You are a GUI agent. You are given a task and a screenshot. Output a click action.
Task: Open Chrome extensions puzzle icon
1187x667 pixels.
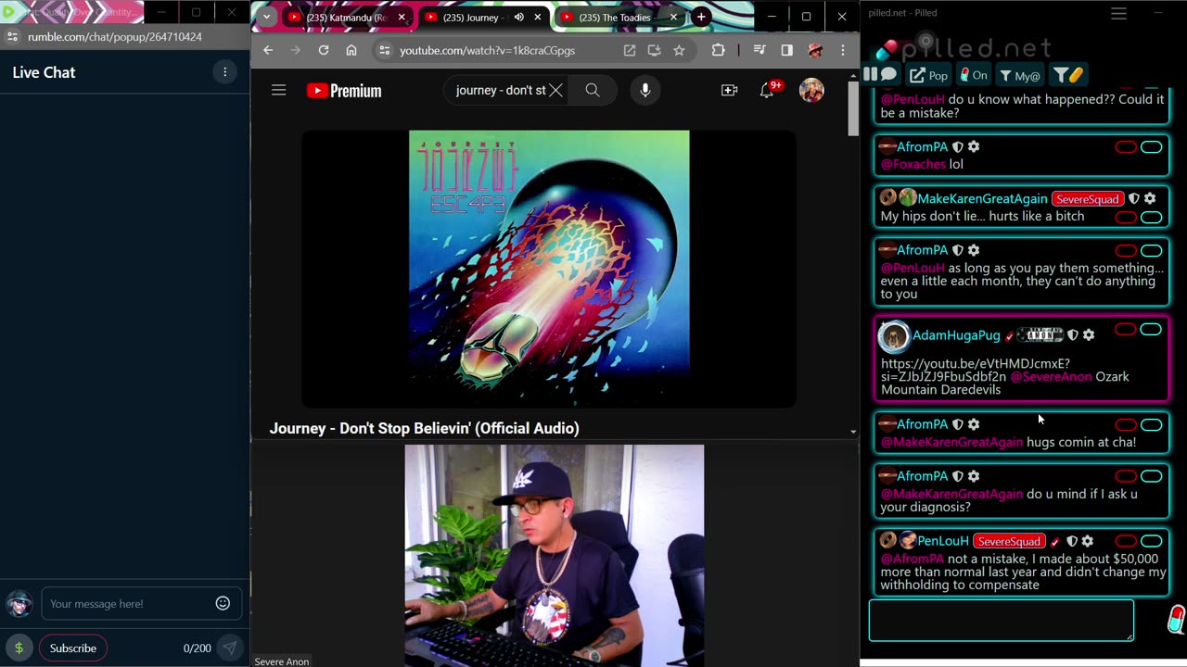pos(719,50)
